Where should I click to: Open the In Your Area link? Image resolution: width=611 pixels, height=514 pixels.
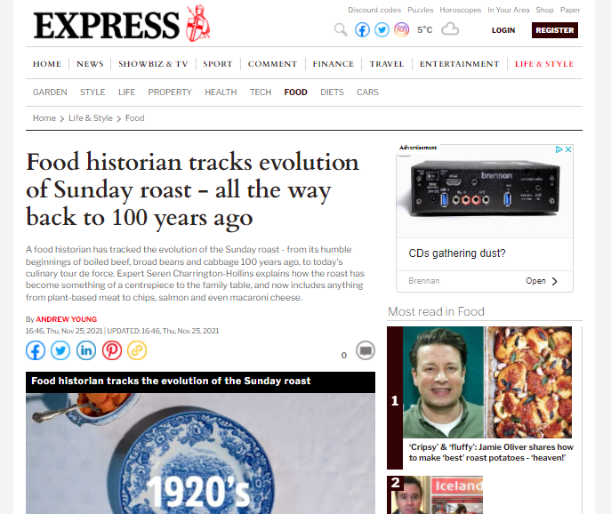point(508,10)
